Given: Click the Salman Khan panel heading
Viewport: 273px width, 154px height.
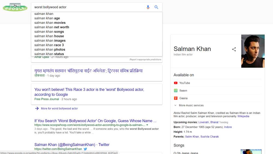Looking at the screenshot, I should point(192,49).
